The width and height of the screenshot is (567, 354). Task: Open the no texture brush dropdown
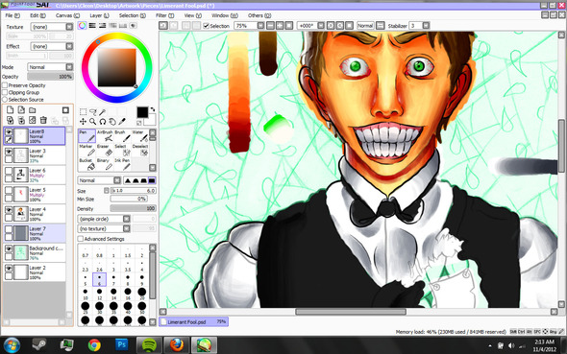(x=126, y=228)
